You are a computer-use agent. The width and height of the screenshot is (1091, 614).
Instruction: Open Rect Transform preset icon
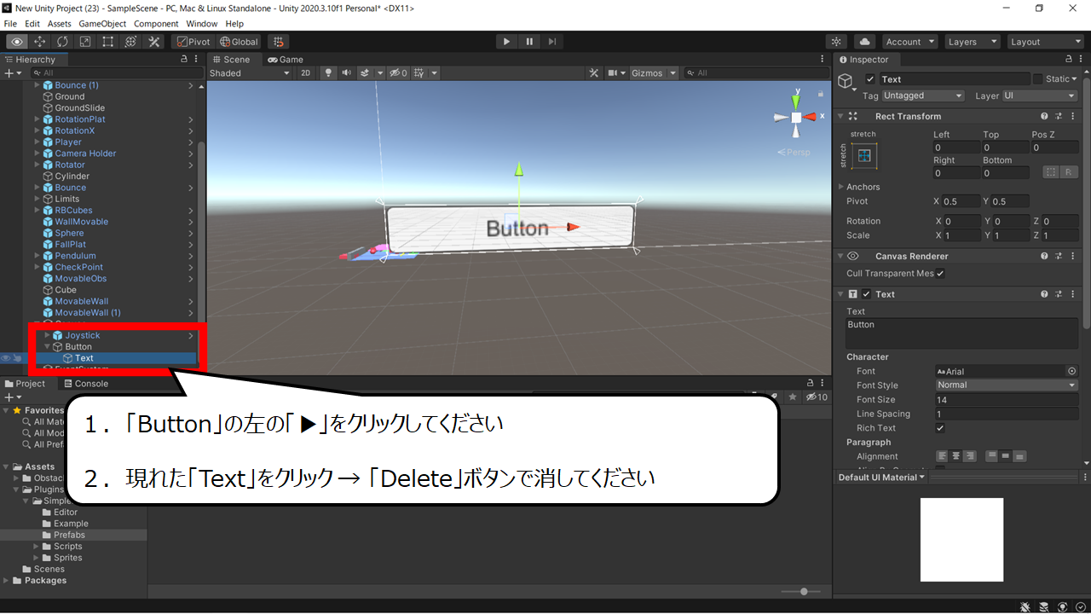pyautogui.click(x=1059, y=116)
